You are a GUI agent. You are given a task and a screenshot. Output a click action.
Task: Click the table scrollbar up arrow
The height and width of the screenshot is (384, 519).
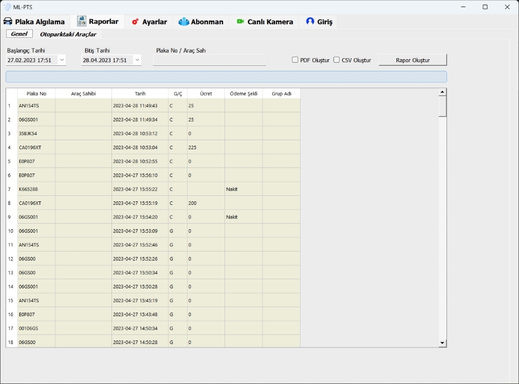tap(442, 92)
